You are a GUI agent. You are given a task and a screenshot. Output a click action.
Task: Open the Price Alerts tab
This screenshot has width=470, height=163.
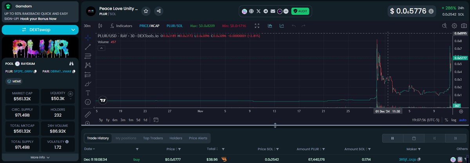click(198, 138)
